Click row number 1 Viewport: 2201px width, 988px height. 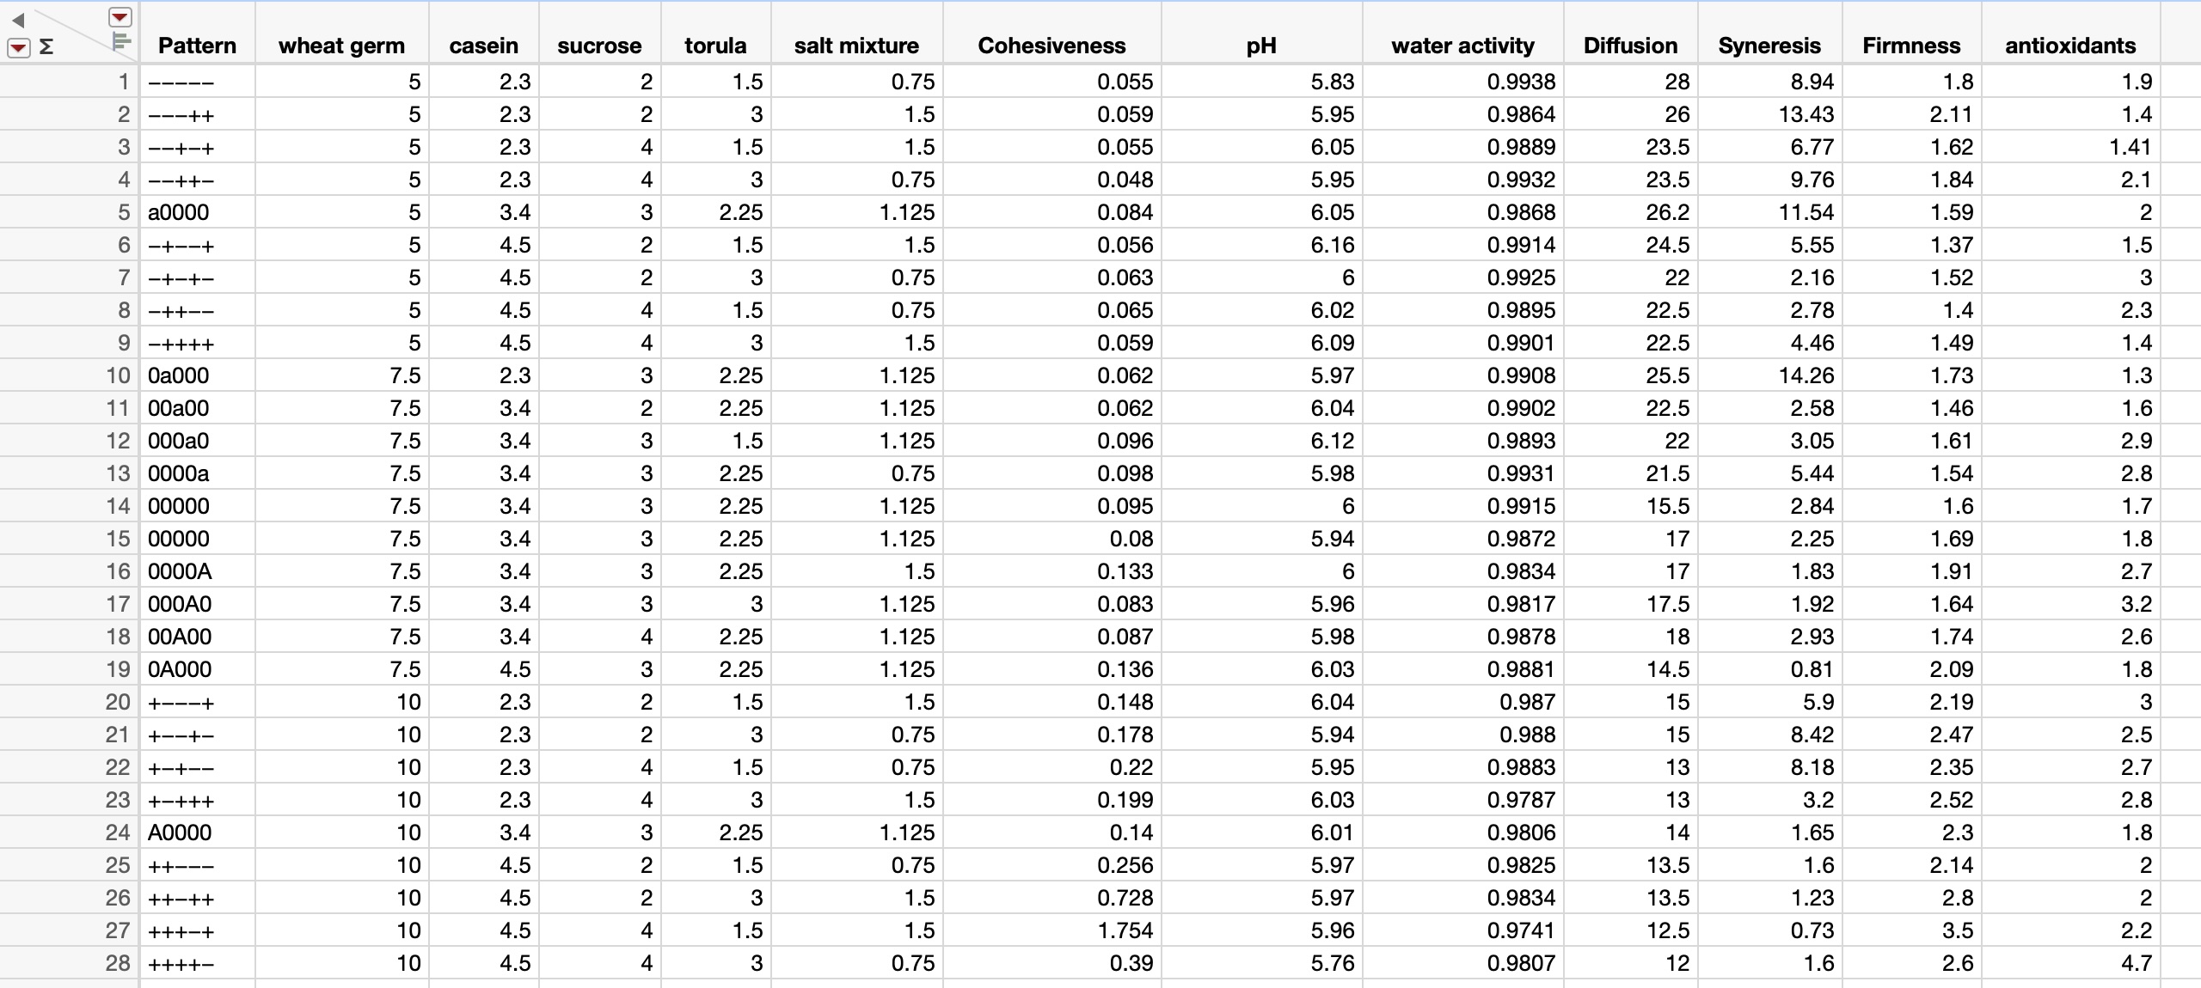click(x=124, y=82)
